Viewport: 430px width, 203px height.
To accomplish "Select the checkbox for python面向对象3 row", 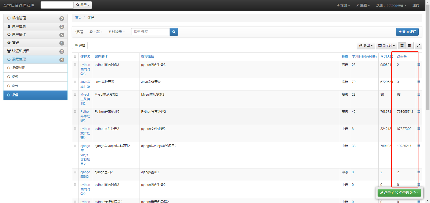I will click(75, 65).
